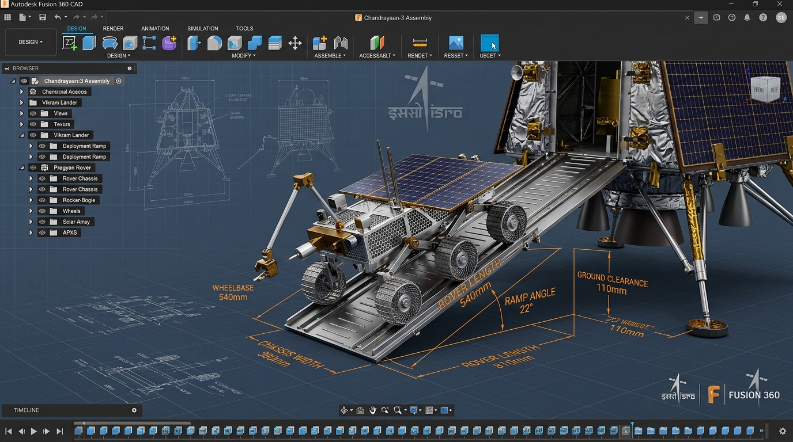Open the data panel grid icon

(7, 17)
